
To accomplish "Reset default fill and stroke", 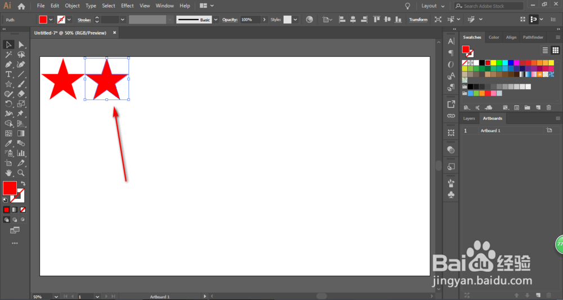I will [x=5, y=200].
